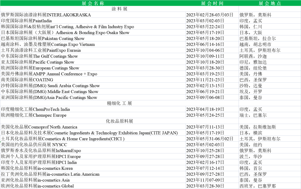301x189 pixels.
Task: Click the location 巴基斯坦，拉合尔
Action: point(258,38)
